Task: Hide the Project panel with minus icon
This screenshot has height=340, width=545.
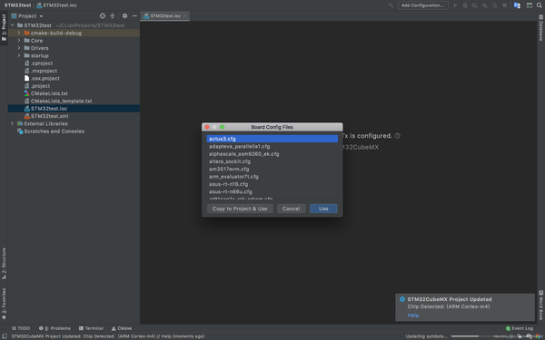Action: (134, 16)
